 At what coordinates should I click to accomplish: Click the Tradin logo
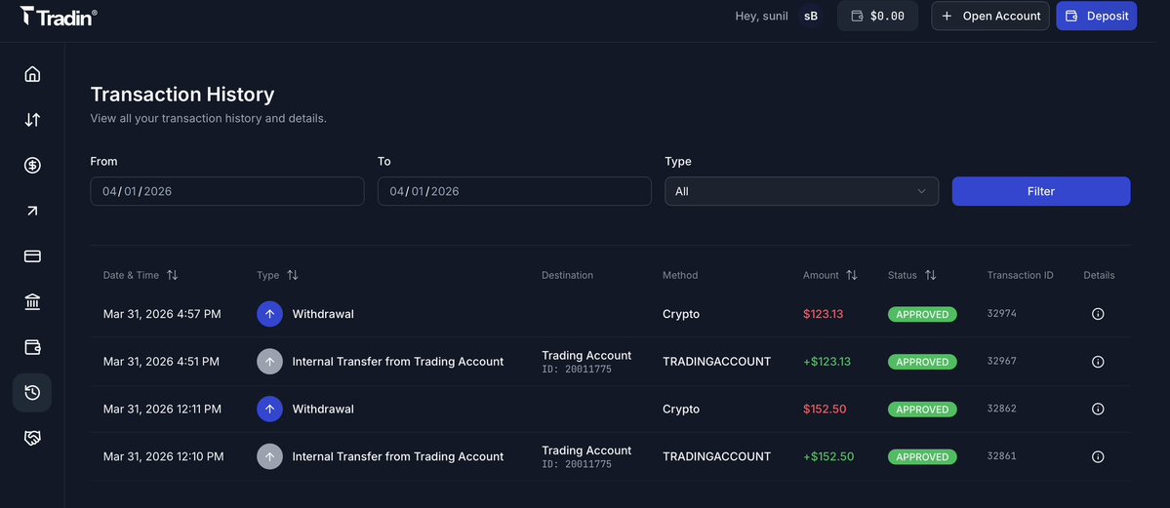59,16
